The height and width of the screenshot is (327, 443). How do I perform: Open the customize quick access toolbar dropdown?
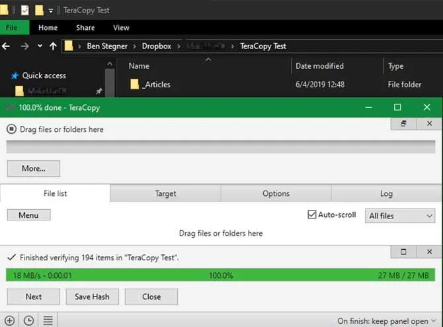coord(50,11)
